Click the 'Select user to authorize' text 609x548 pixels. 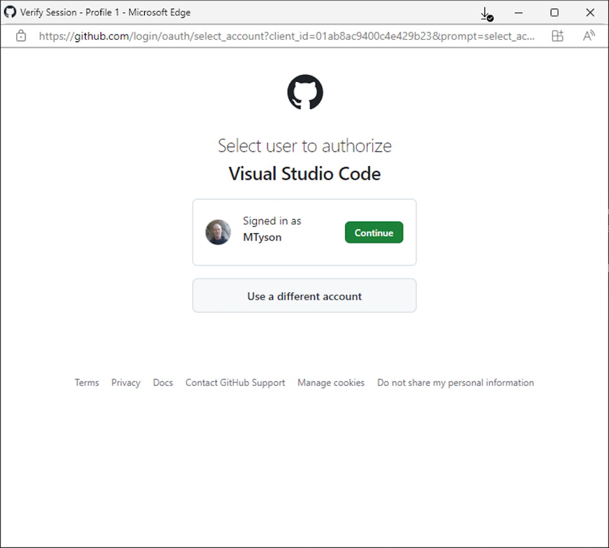point(304,146)
